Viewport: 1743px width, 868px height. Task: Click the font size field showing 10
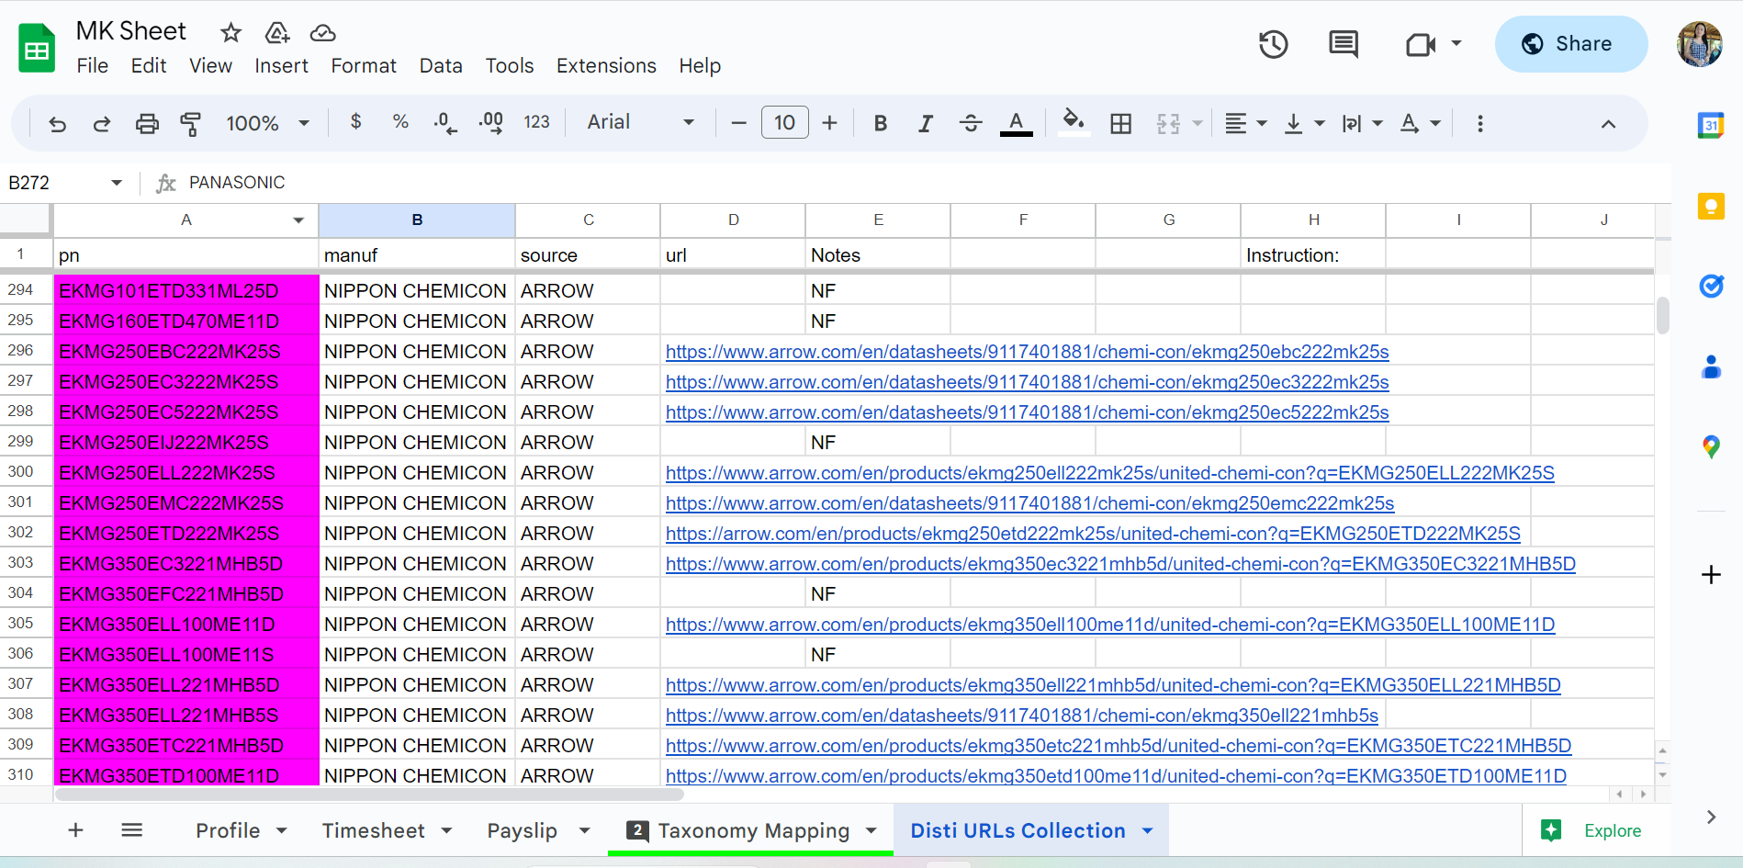(x=785, y=123)
